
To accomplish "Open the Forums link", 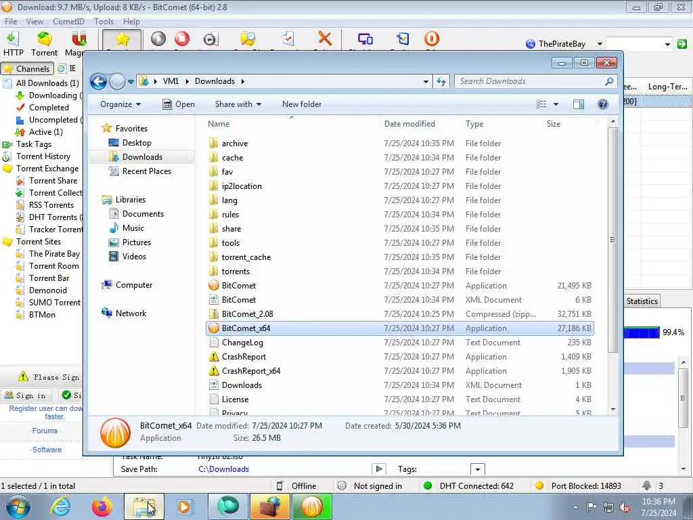I will tap(45, 431).
